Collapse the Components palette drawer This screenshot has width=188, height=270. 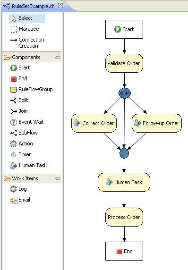coord(26,57)
